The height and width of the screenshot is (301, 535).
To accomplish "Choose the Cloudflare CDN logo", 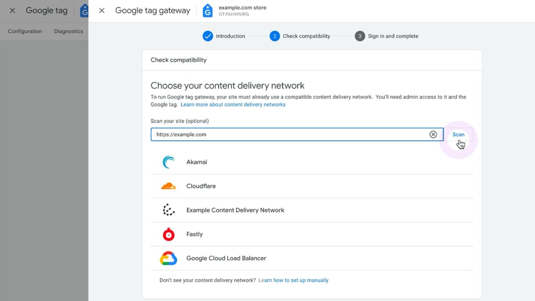I will point(169,186).
